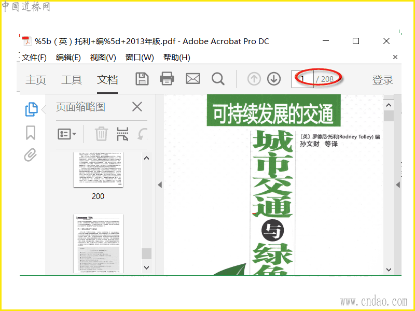Click the page break/insert pages icon
Image resolution: width=415 pixels, height=311 pixels.
(x=122, y=134)
